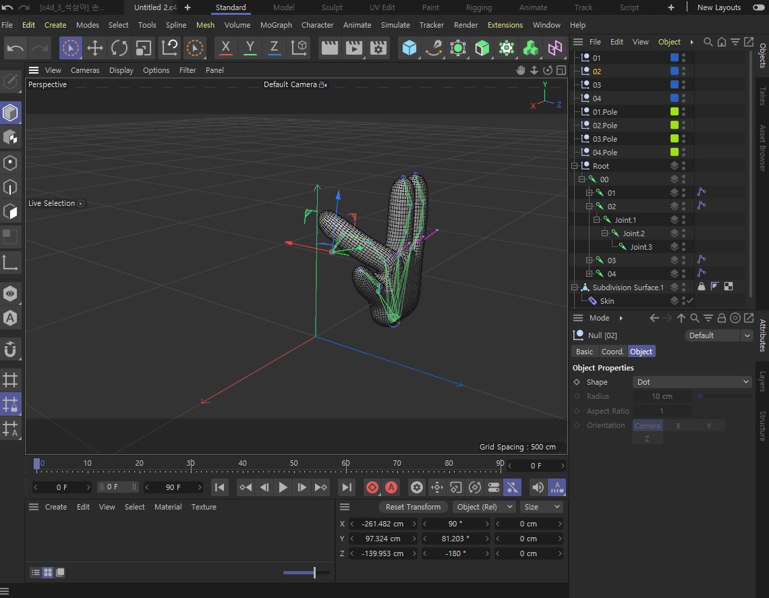Click blue layer color swatch of 01
The image size is (769, 598).
point(675,58)
